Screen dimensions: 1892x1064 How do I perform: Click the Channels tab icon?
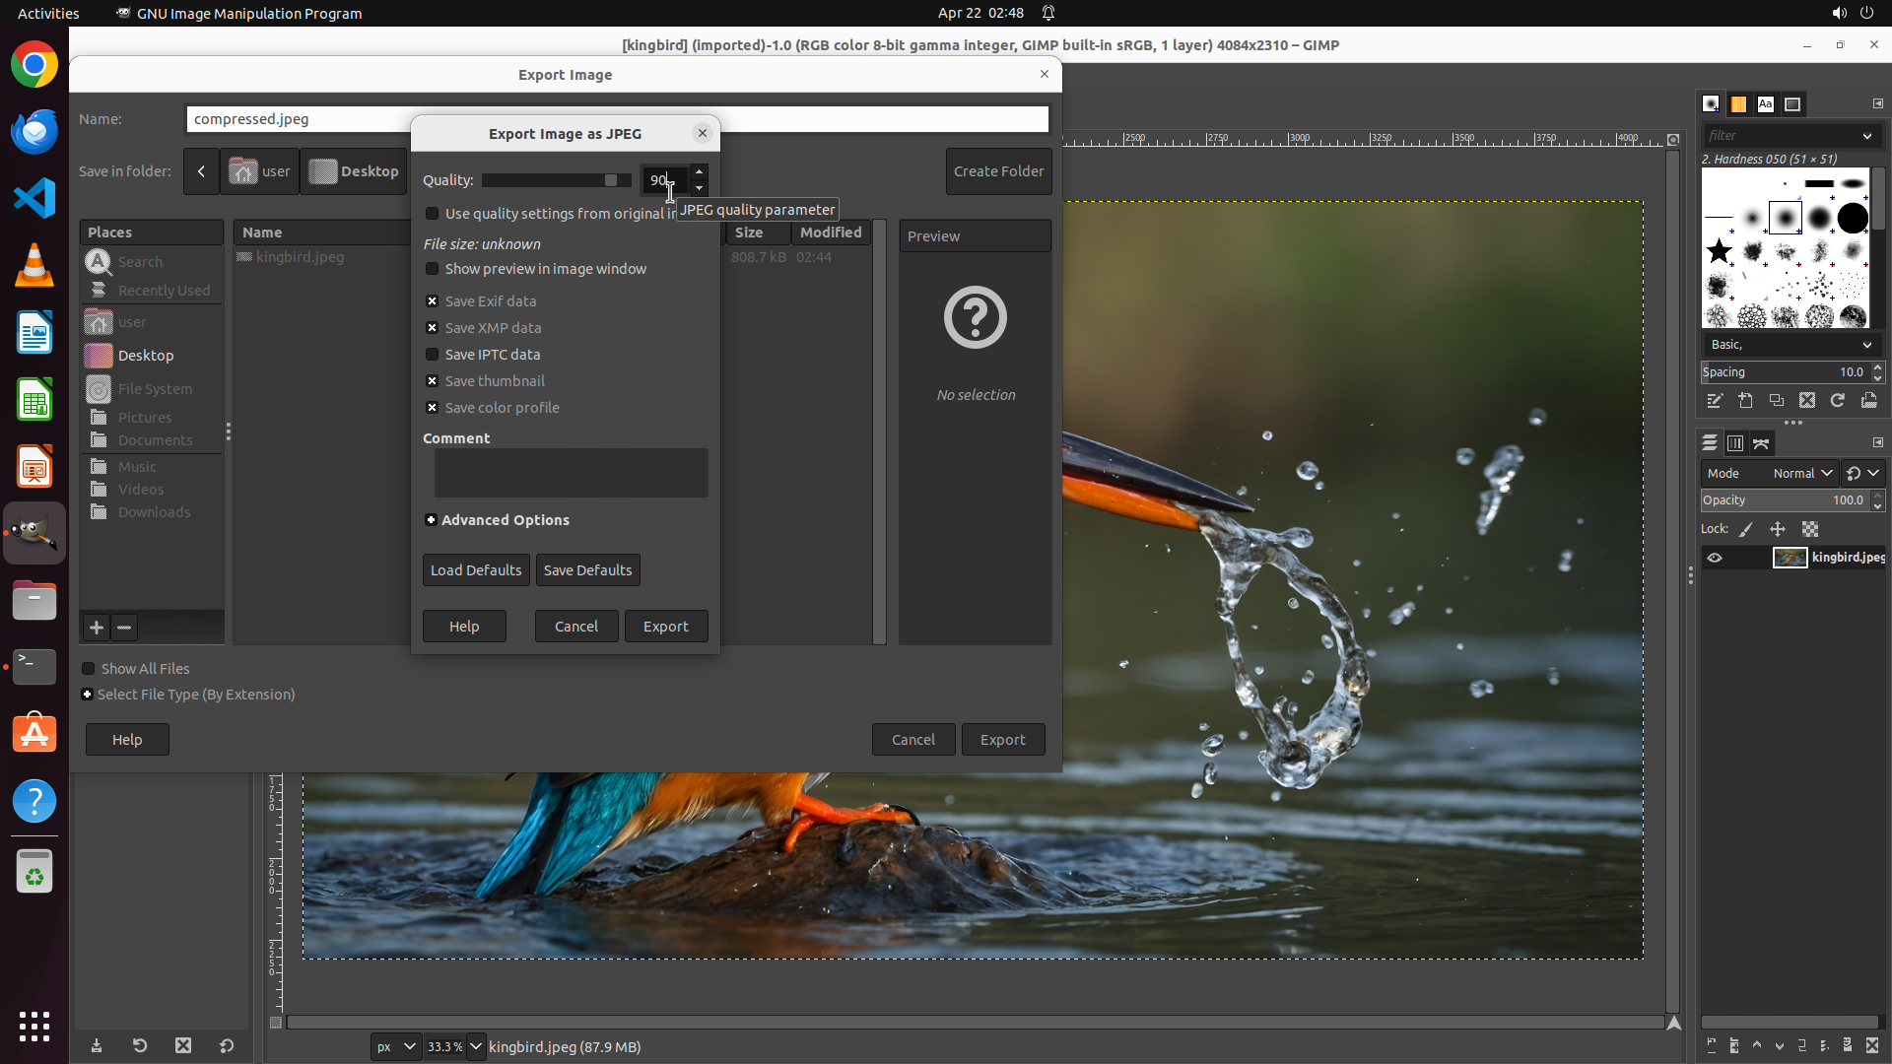[1734, 443]
